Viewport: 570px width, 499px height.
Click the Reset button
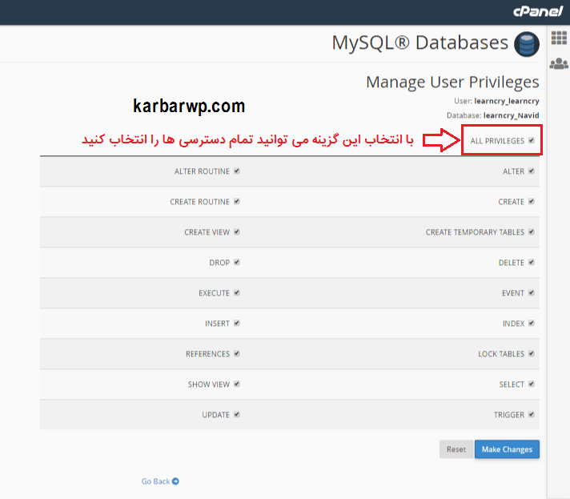point(456,449)
